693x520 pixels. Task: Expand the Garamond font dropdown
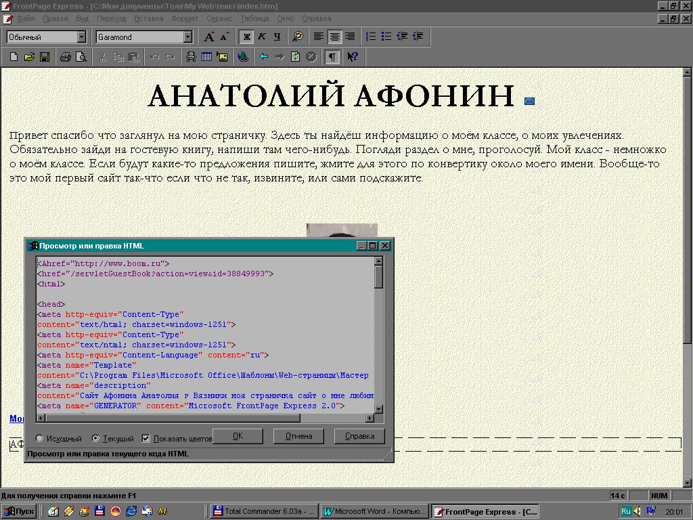188,37
